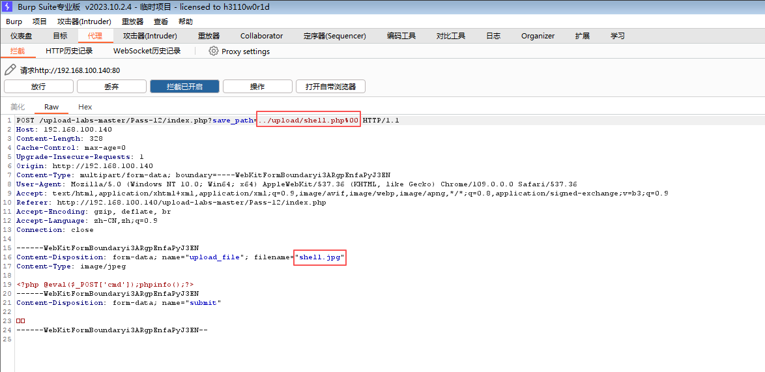
Task: Click the Content-Length value 328
Action: (96, 139)
